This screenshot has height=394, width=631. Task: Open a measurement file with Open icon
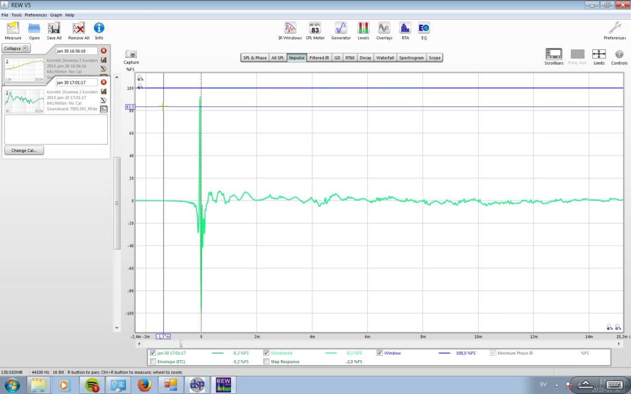(35, 28)
